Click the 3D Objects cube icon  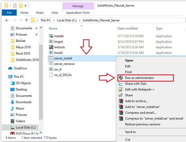[x=12, y=83]
